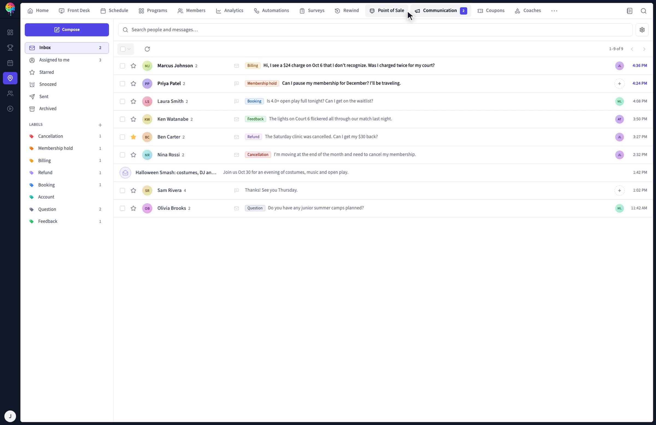Open the trophy icon in left rail
Screen dimensions: 656x425
tap(10, 47)
